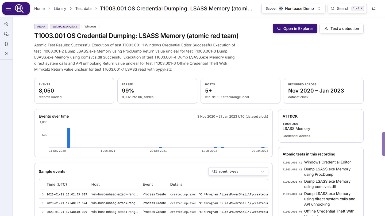Focus the Search box

tap(347, 9)
